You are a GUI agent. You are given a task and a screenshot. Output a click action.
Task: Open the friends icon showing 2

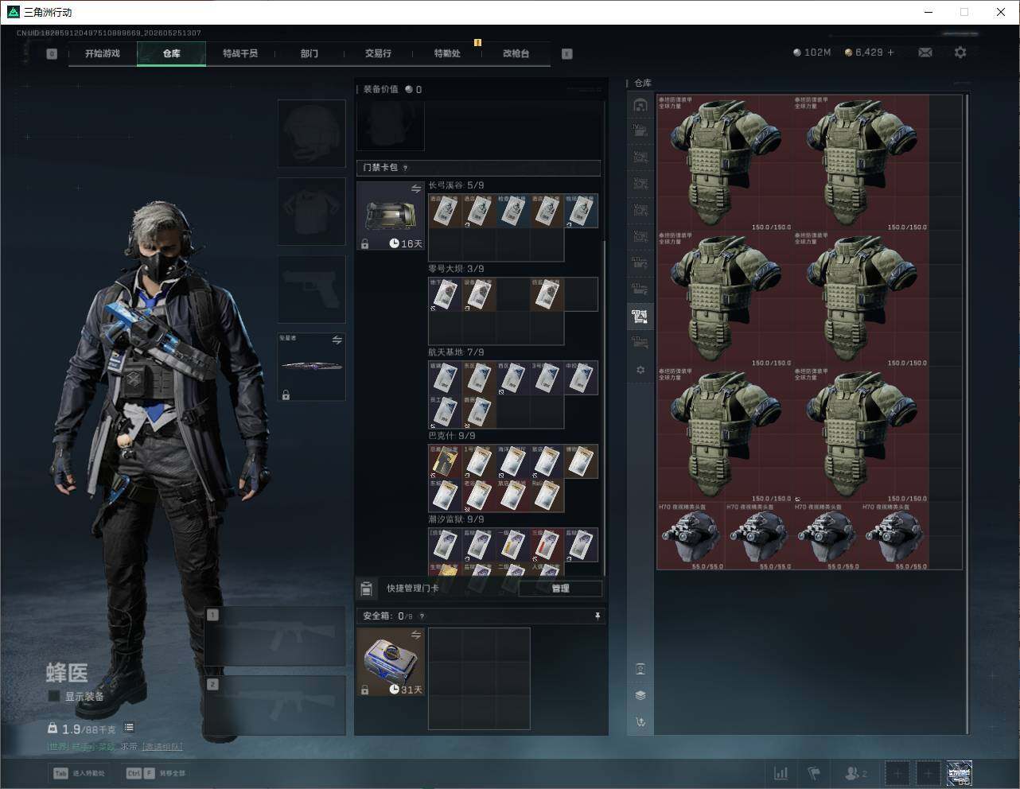point(856,773)
